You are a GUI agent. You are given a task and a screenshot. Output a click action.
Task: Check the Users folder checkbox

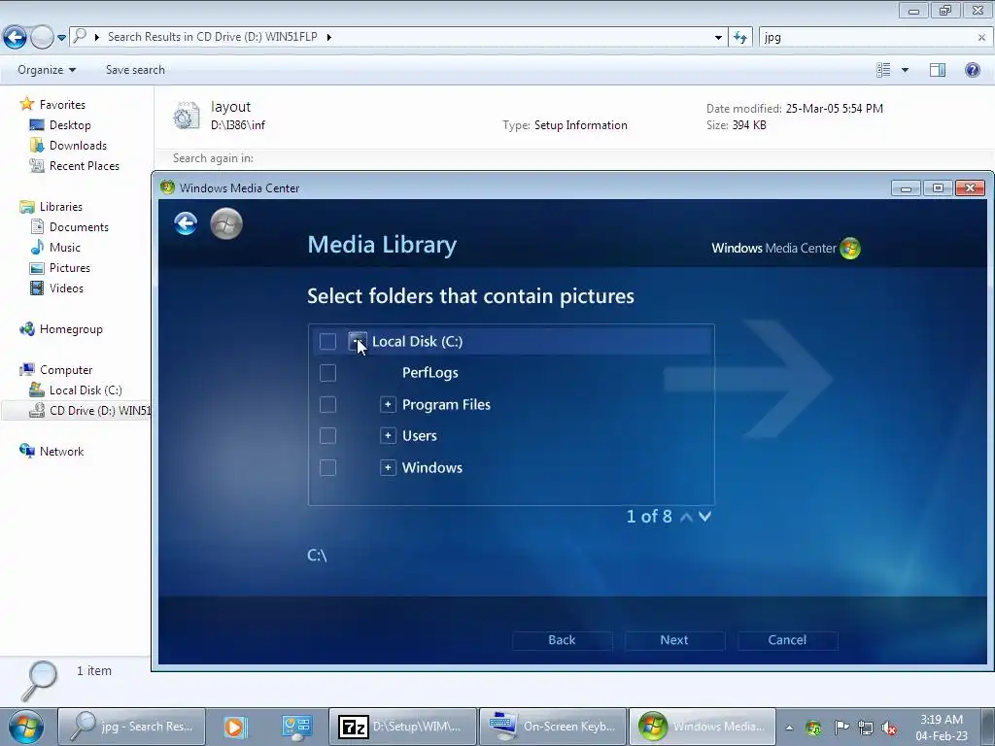tap(327, 436)
